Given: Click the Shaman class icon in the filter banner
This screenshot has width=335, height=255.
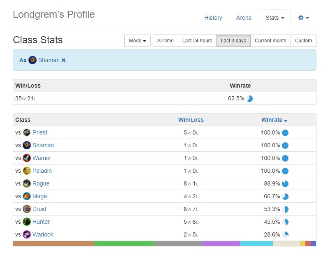Looking at the screenshot, I should pos(33,60).
